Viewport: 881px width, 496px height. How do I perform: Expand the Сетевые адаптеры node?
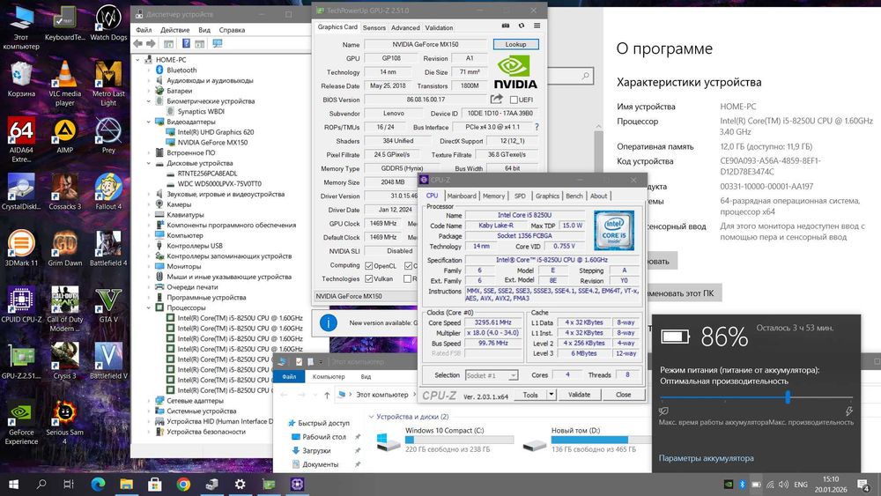pyautogui.click(x=149, y=401)
